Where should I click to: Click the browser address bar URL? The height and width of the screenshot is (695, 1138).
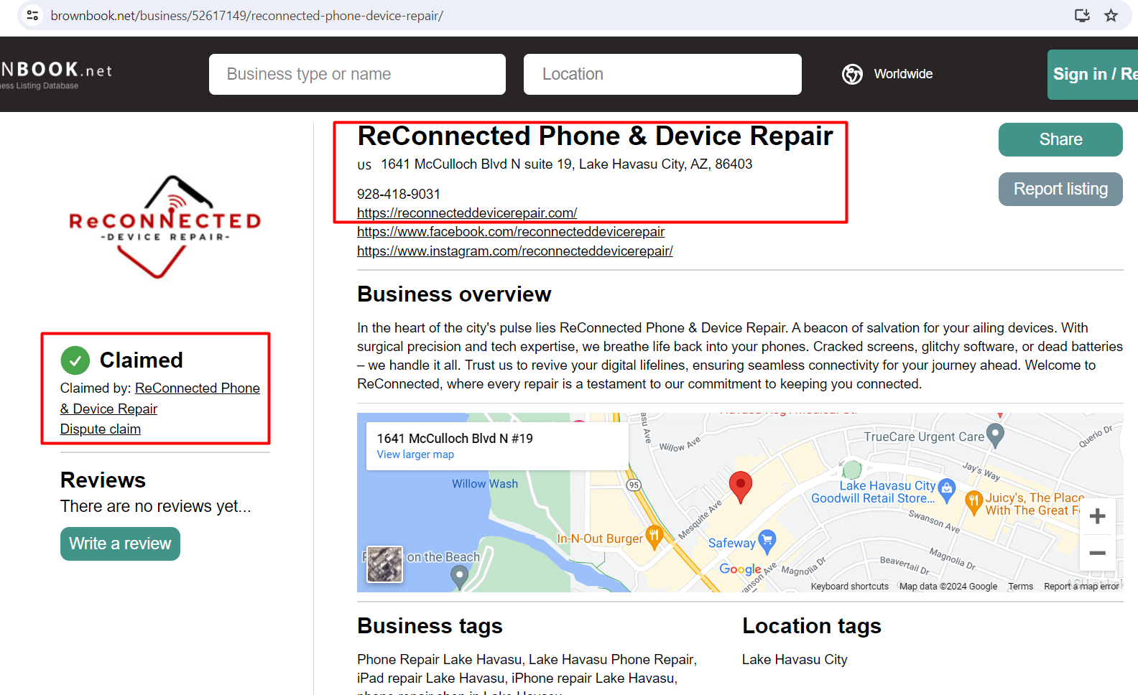tap(246, 16)
